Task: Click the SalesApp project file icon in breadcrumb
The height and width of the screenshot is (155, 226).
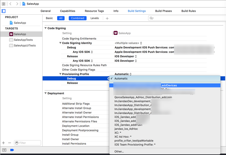Action: pos(24,4)
